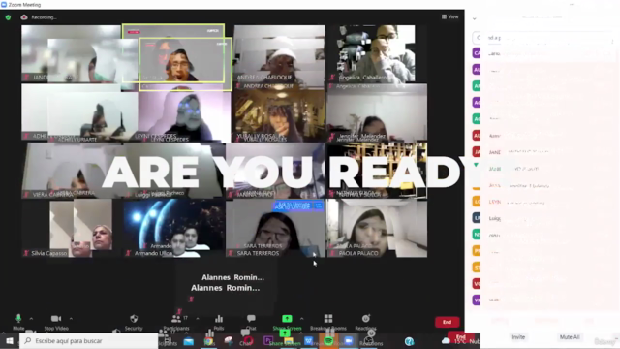The height and width of the screenshot is (349, 620).
Task: Expand share options arrow beside Share Screen
Action: coord(301,319)
